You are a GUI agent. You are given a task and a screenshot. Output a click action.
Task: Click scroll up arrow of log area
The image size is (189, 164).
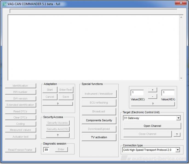(181, 17)
